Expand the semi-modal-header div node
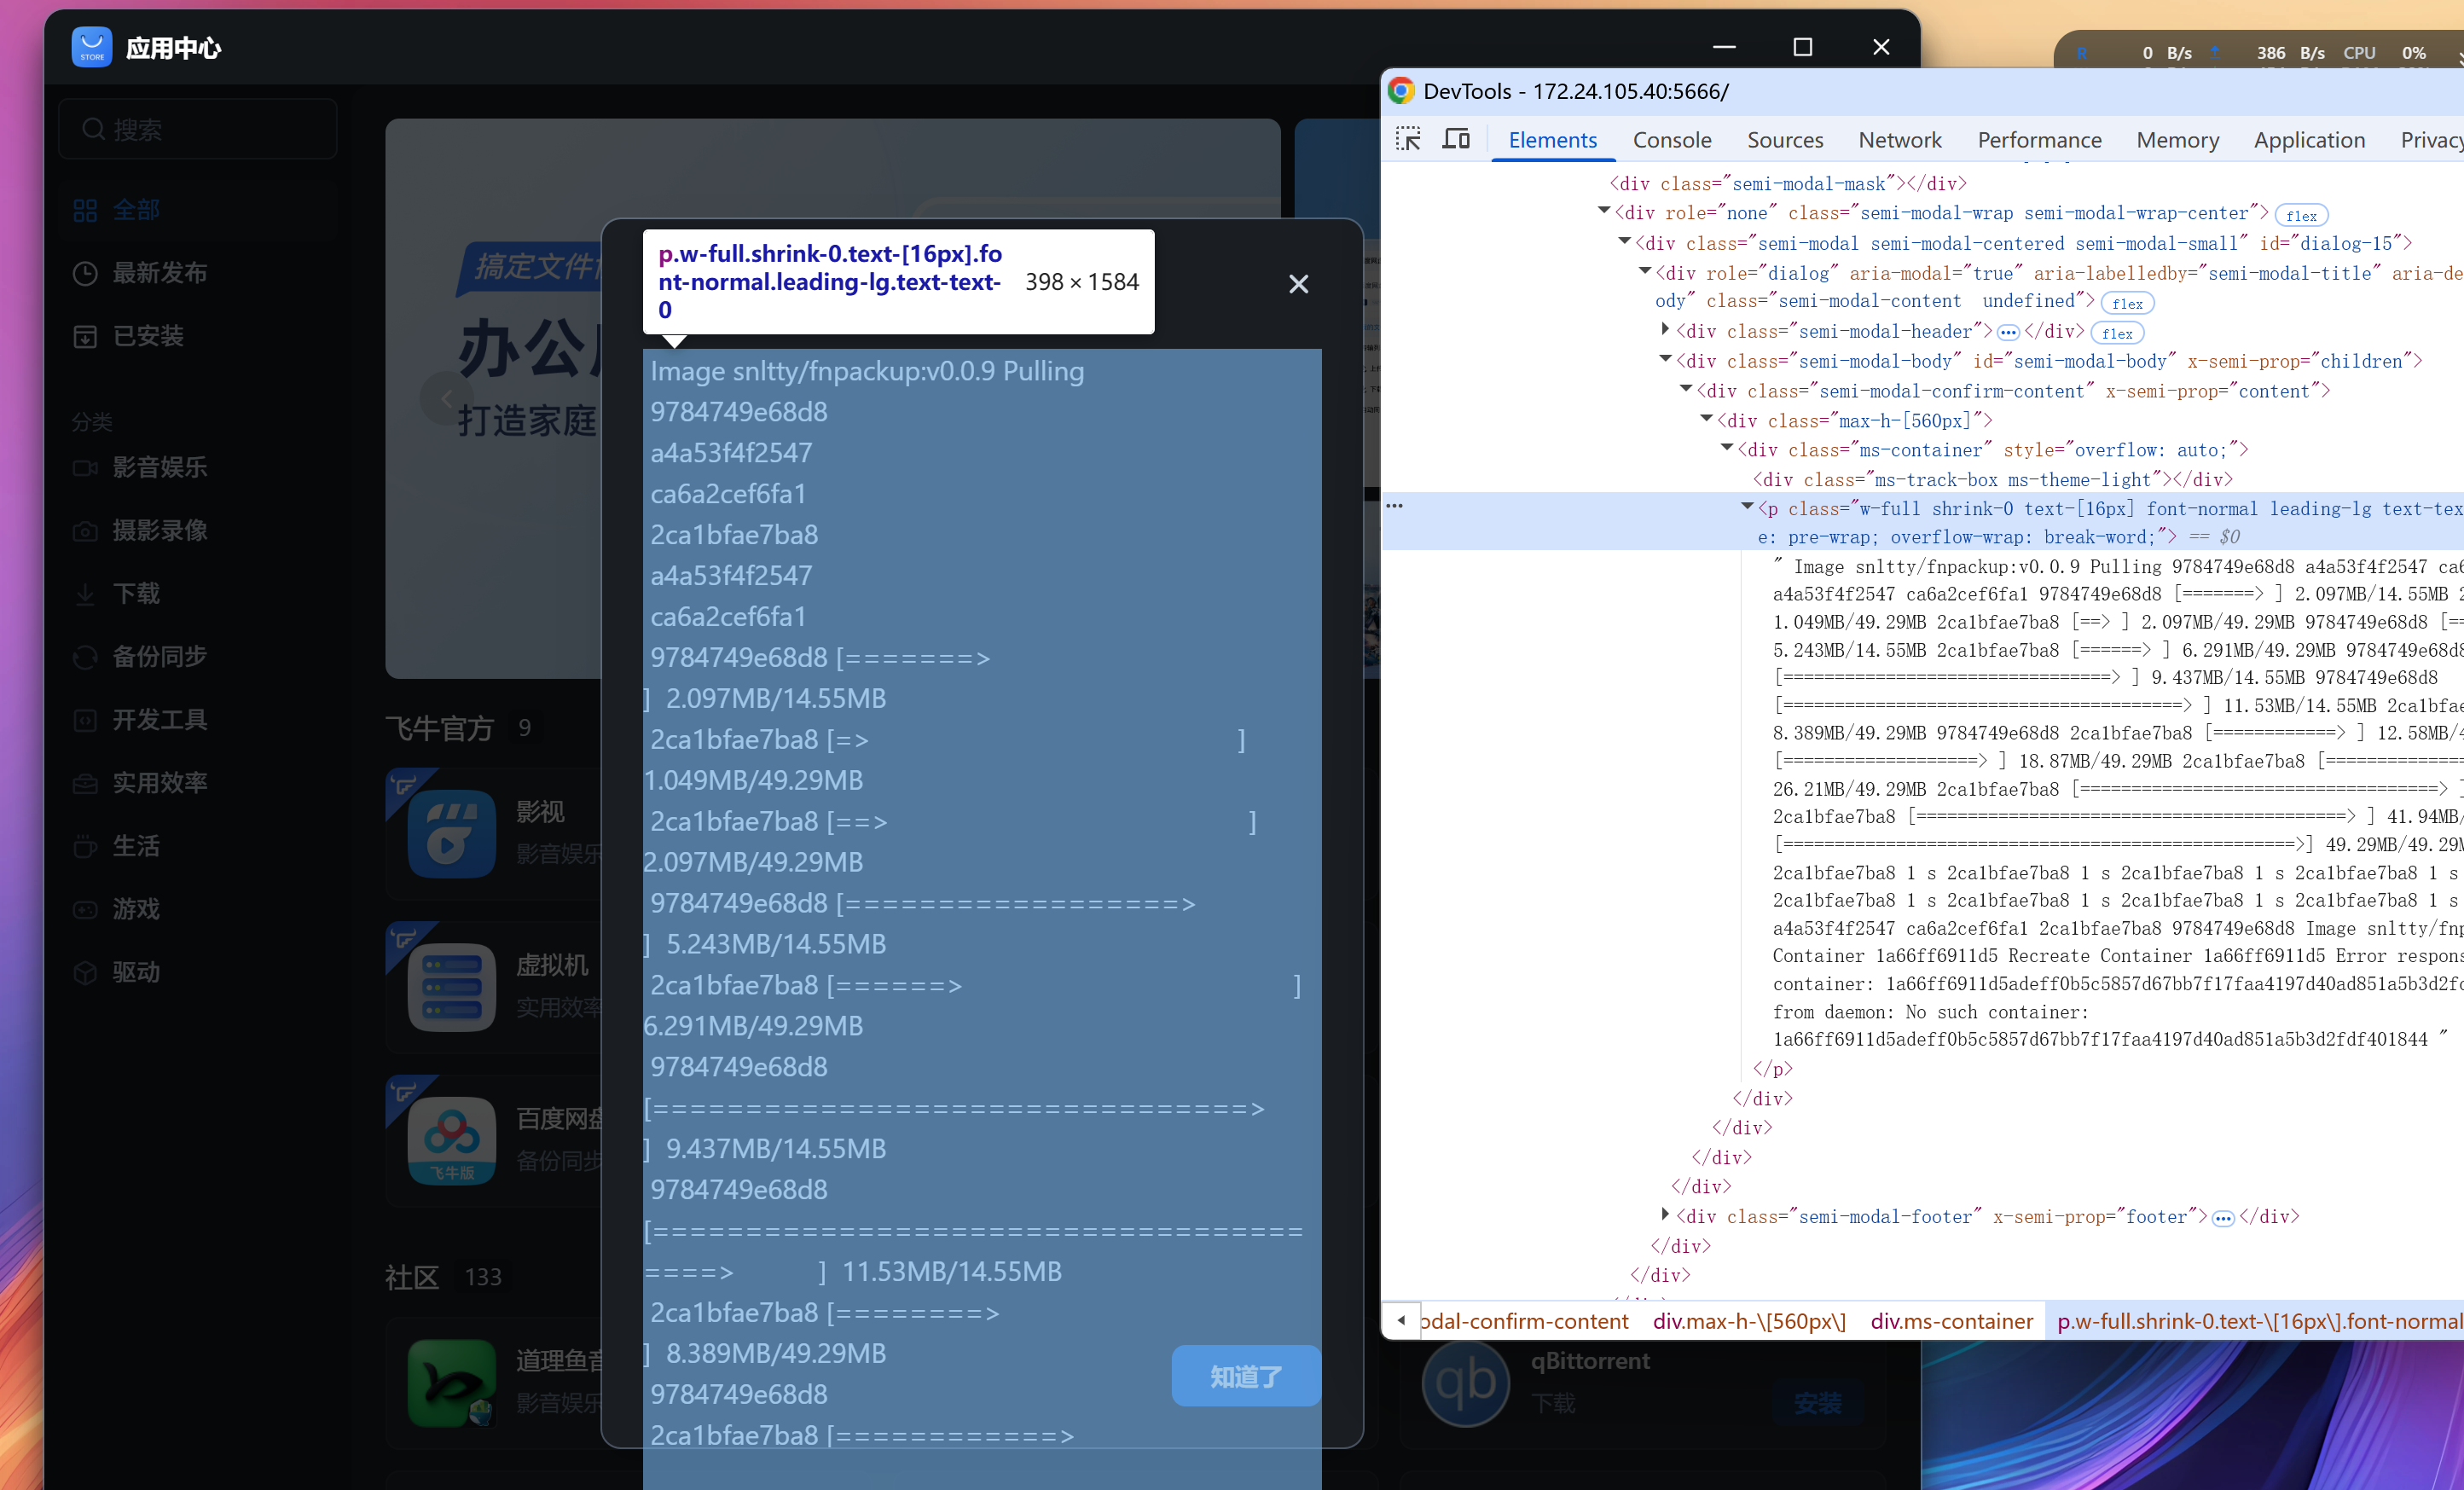This screenshot has height=1490, width=2464. coord(1665,329)
